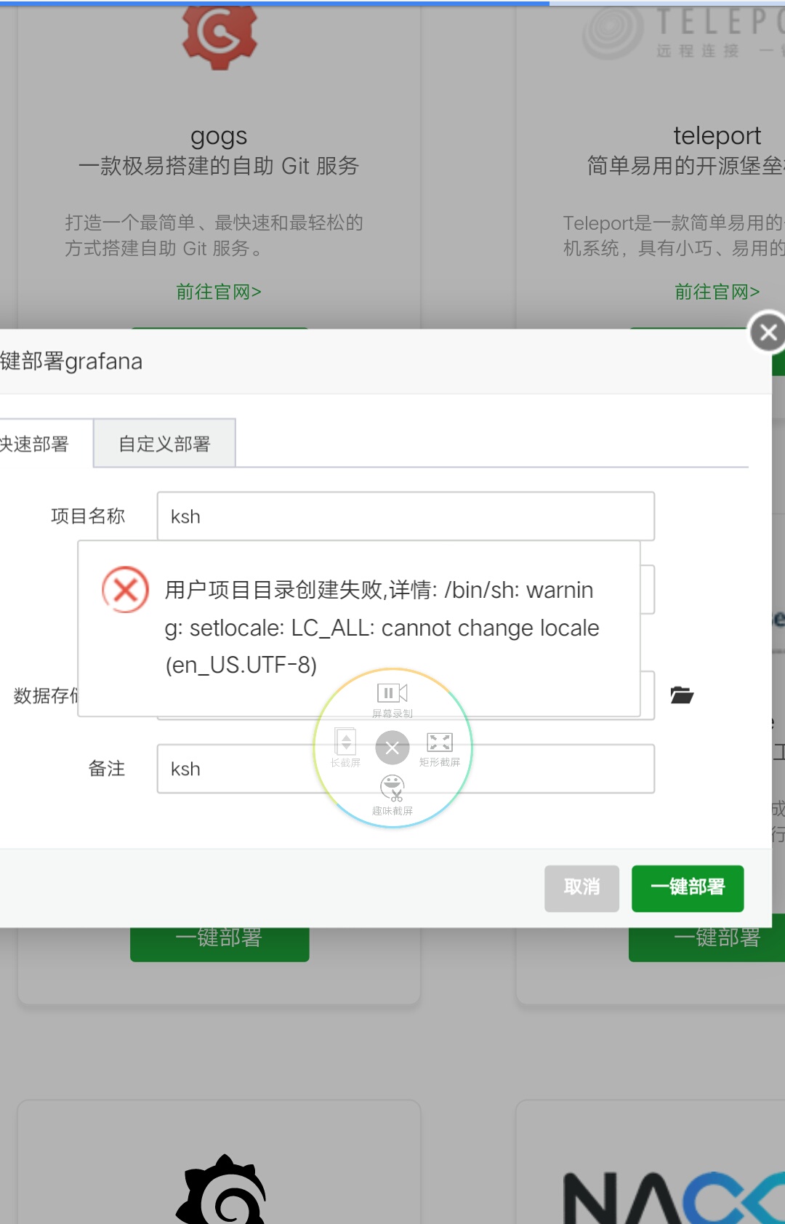This screenshot has height=1224, width=785.
Task: Click the 备注 input field
Action: [x=406, y=769]
